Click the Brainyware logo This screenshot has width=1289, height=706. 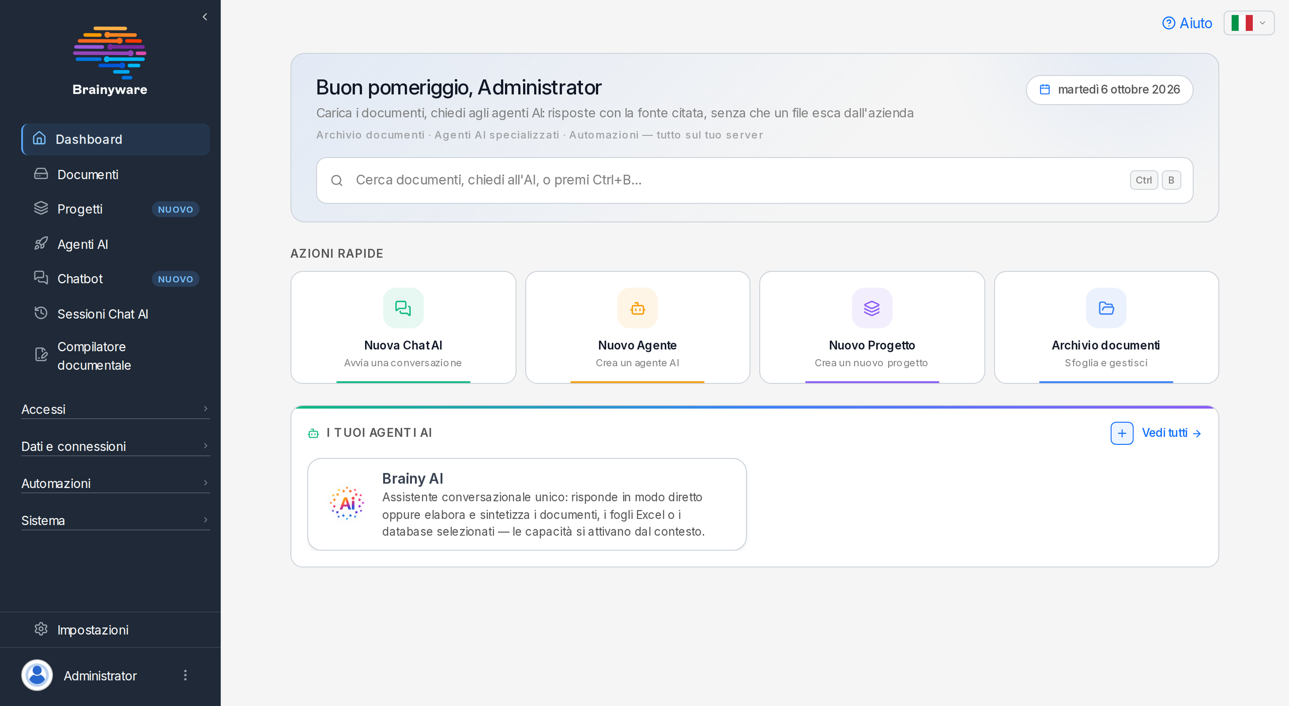pos(110,60)
